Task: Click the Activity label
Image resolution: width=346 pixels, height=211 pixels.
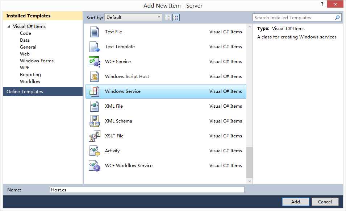Action: pyautogui.click(x=112, y=151)
